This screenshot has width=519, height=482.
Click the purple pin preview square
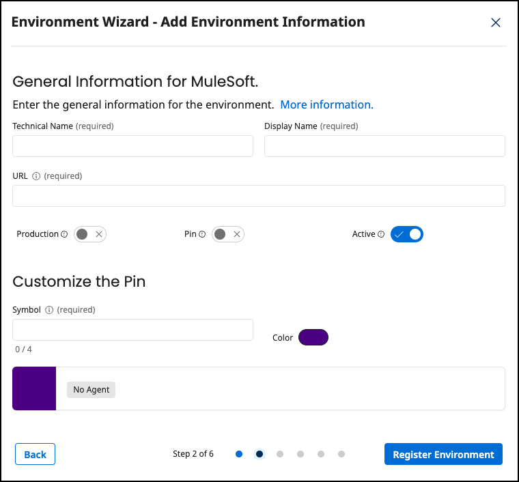[x=34, y=388]
